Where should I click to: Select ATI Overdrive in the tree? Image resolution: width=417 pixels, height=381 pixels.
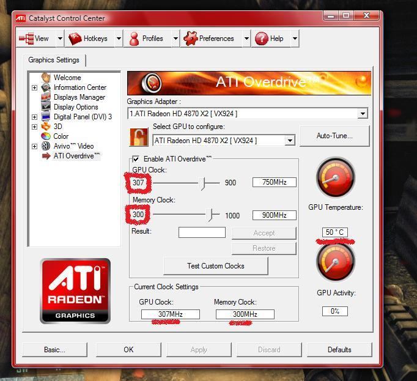(76, 156)
